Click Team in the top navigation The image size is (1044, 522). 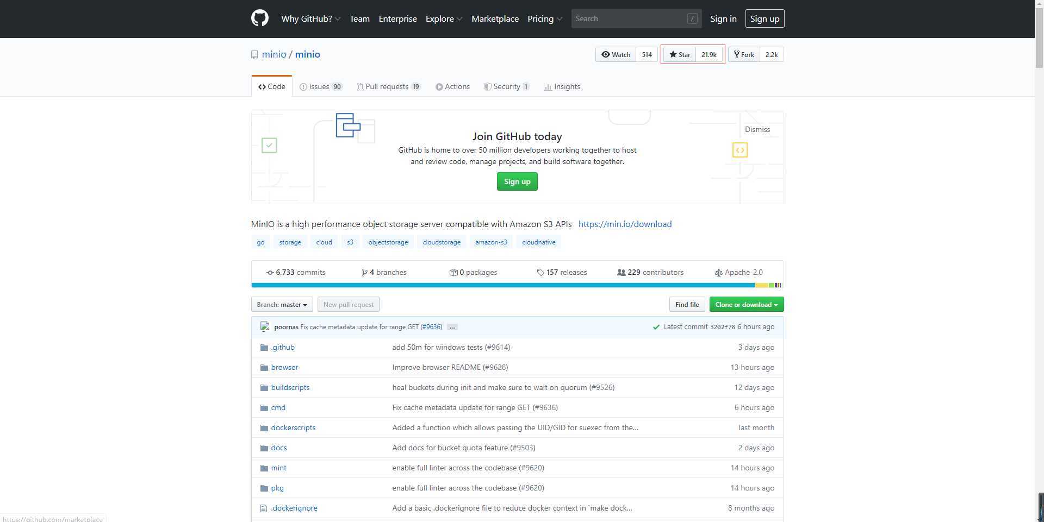(x=359, y=18)
